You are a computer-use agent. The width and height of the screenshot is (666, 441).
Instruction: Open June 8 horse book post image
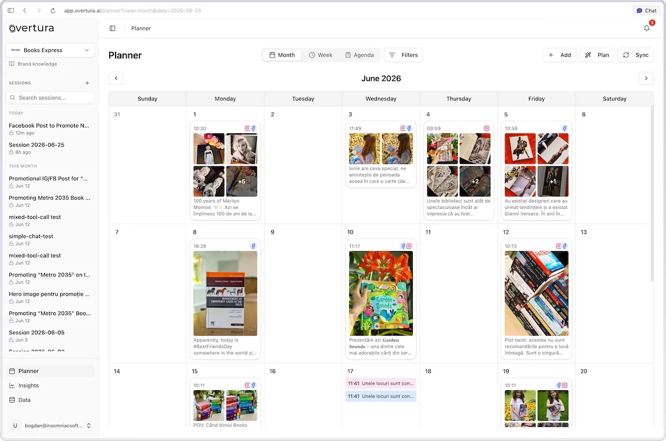click(225, 293)
